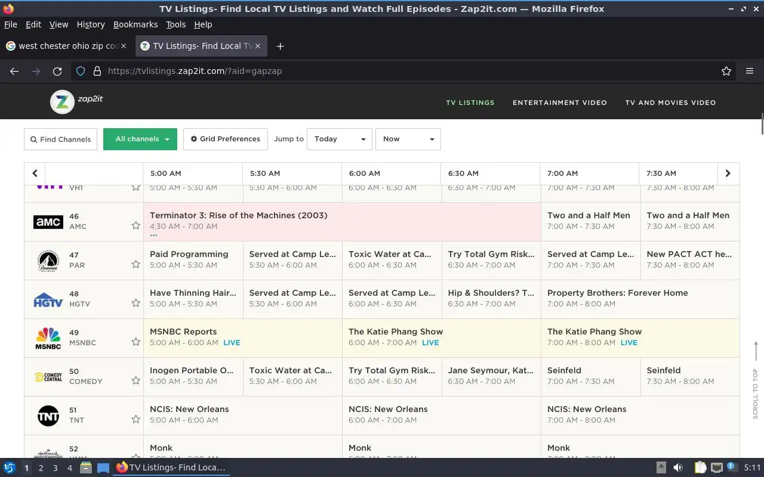Open Grid Preferences
The image size is (764, 477).
click(226, 139)
